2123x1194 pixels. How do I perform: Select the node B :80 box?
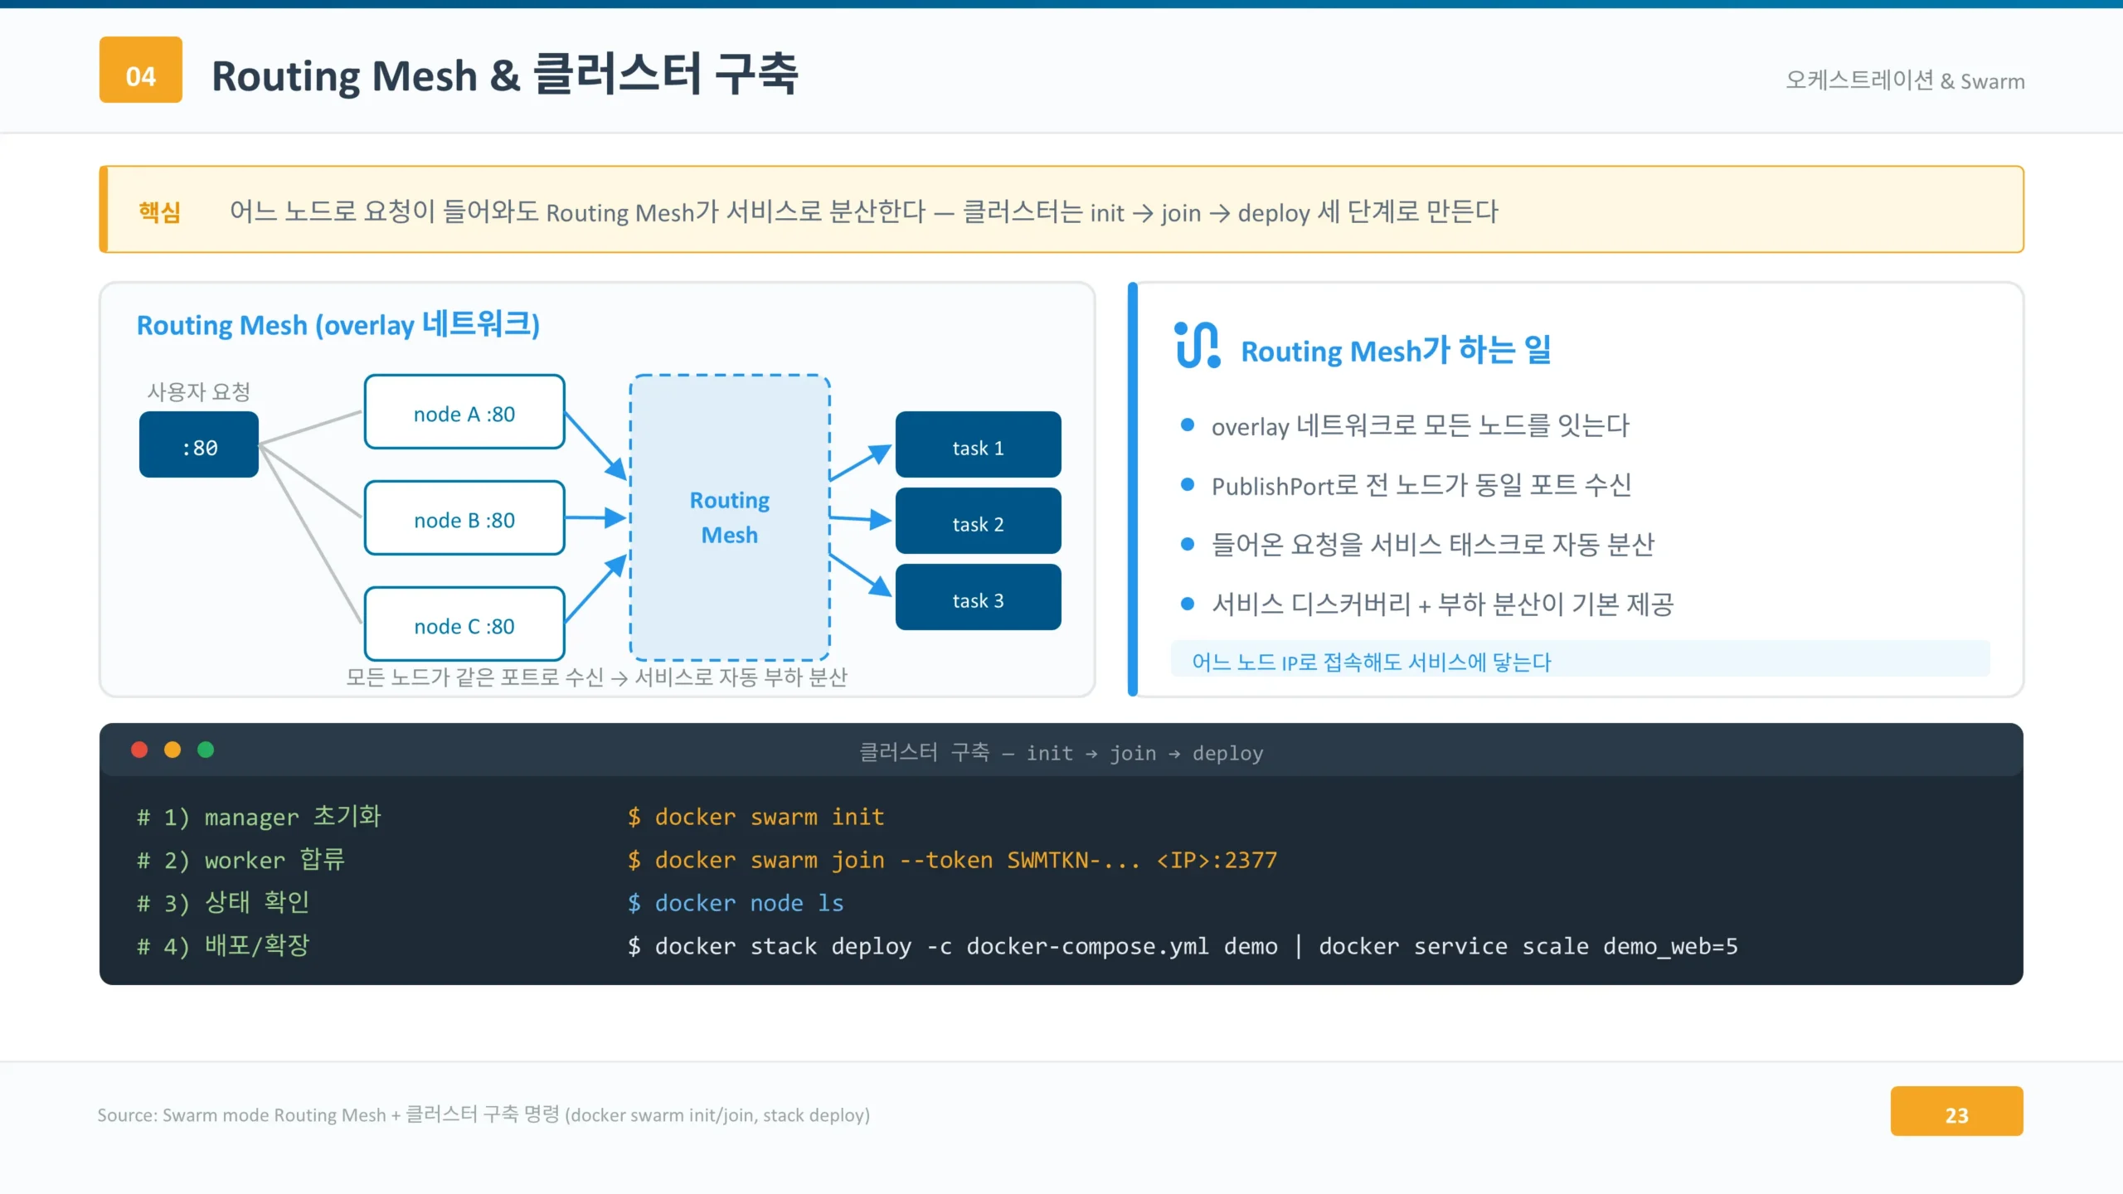pos(464,518)
